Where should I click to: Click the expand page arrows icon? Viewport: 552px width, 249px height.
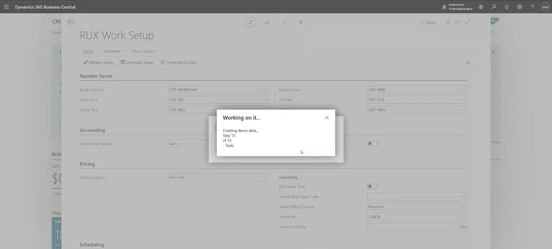click(467, 22)
